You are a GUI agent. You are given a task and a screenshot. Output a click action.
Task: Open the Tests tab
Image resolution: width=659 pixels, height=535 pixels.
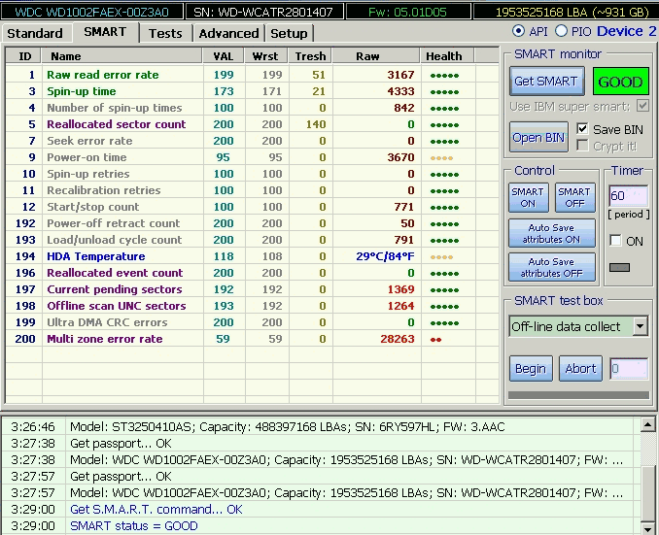(x=165, y=33)
